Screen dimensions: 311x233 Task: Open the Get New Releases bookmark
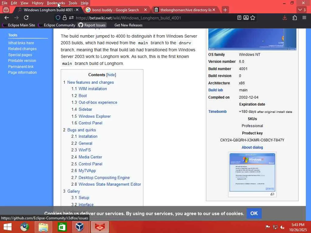pos(128,25)
